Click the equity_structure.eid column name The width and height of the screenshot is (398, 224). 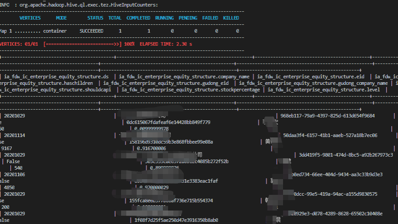(310, 77)
